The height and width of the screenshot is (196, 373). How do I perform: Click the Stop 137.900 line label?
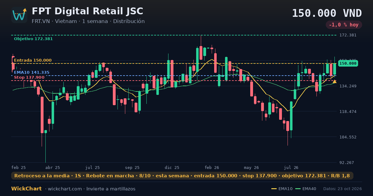pyautogui.click(x=29, y=77)
